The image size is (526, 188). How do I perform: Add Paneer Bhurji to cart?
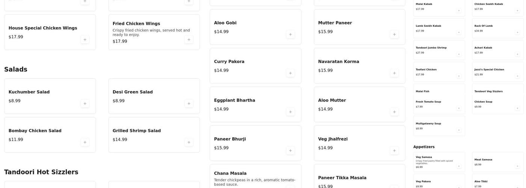pos(290,150)
